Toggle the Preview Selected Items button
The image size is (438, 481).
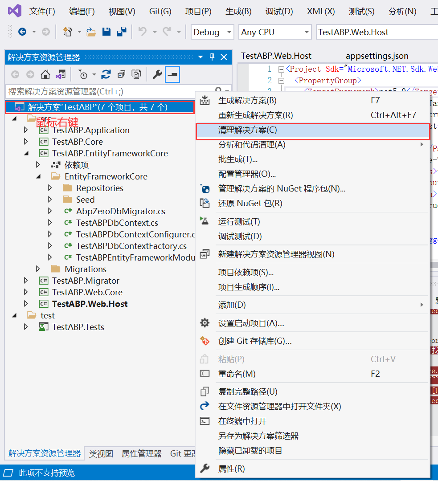(x=172, y=74)
